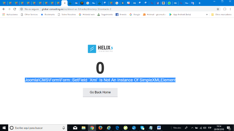Reload the current page
Screen dimensions: 234x131
(15, 9)
